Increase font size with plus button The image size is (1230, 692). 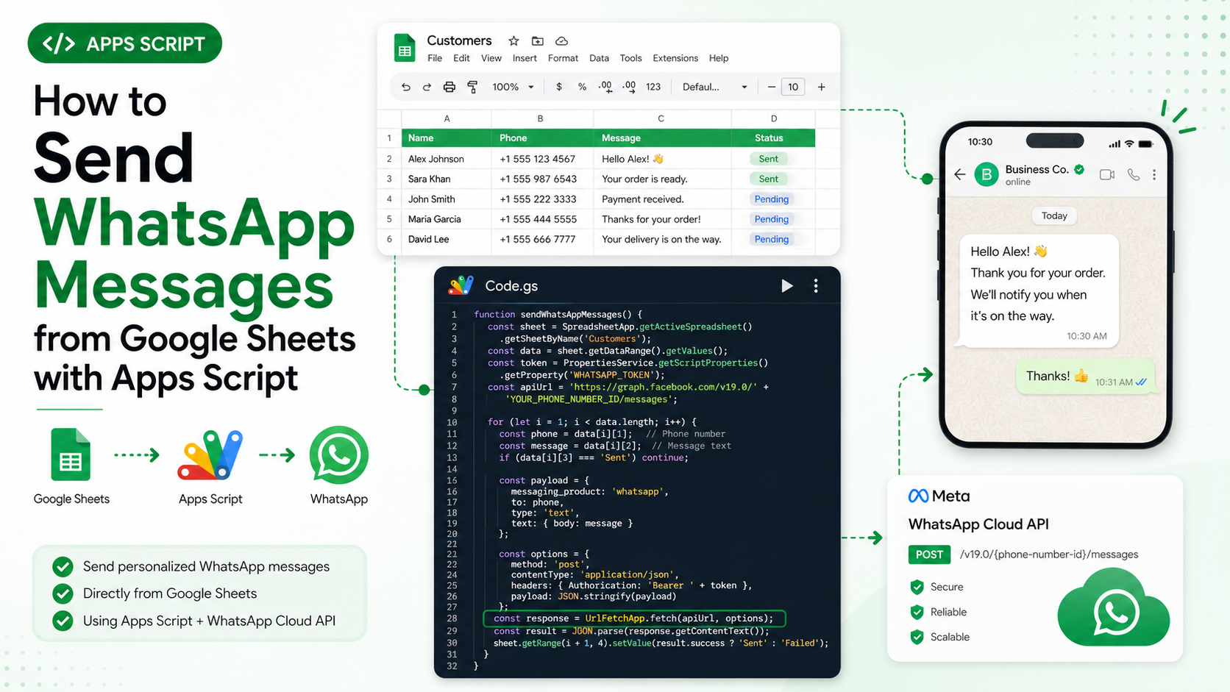point(821,87)
